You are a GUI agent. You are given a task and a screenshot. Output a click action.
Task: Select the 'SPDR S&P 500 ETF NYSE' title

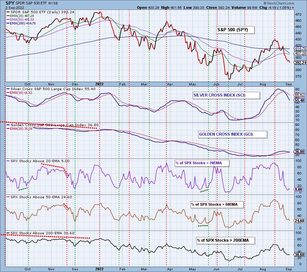(36, 3)
